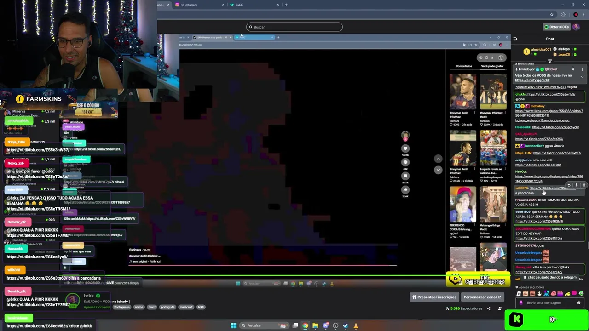589x331 pixels.
Task: Click the Obter KICKs button
Action: click(557, 27)
